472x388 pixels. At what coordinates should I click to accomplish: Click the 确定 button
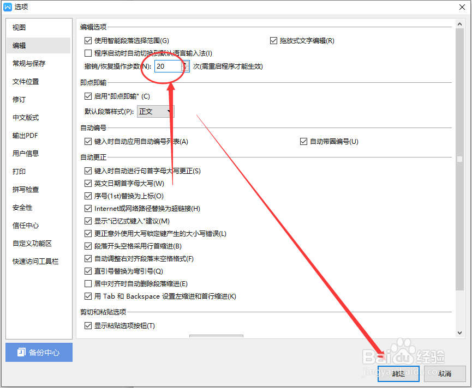(x=398, y=374)
